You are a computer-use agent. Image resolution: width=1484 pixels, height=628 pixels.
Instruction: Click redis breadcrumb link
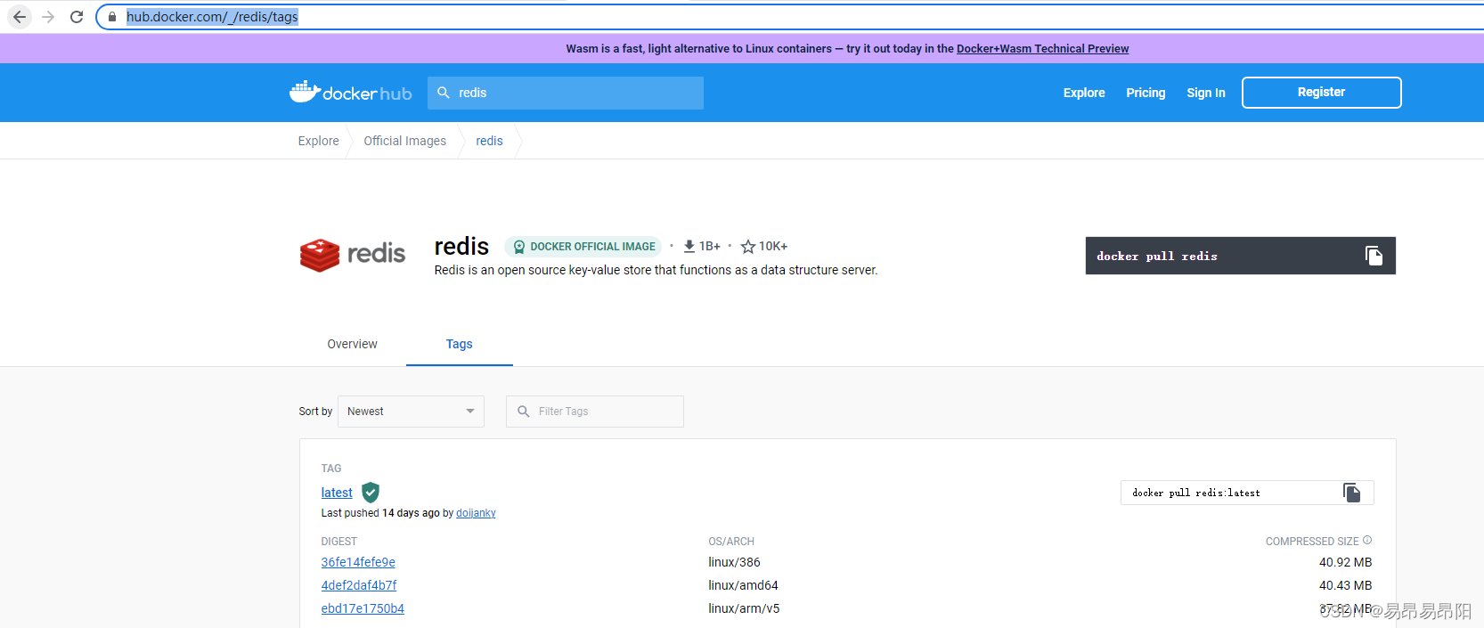click(x=489, y=141)
